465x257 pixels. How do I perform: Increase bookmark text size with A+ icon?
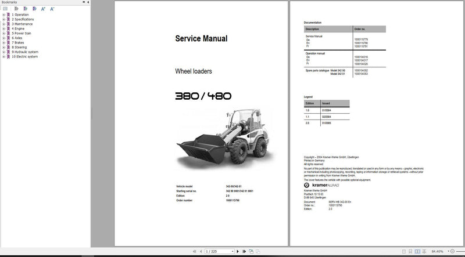pyautogui.click(x=43, y=9)
